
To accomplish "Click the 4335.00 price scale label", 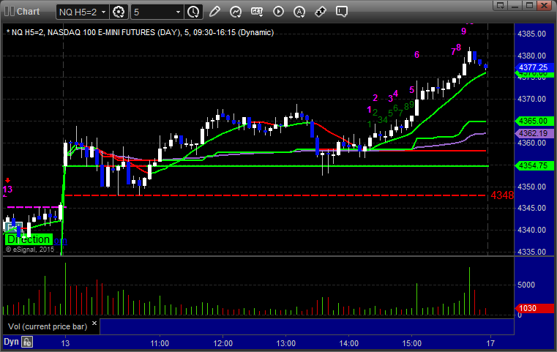I will 532,252.
